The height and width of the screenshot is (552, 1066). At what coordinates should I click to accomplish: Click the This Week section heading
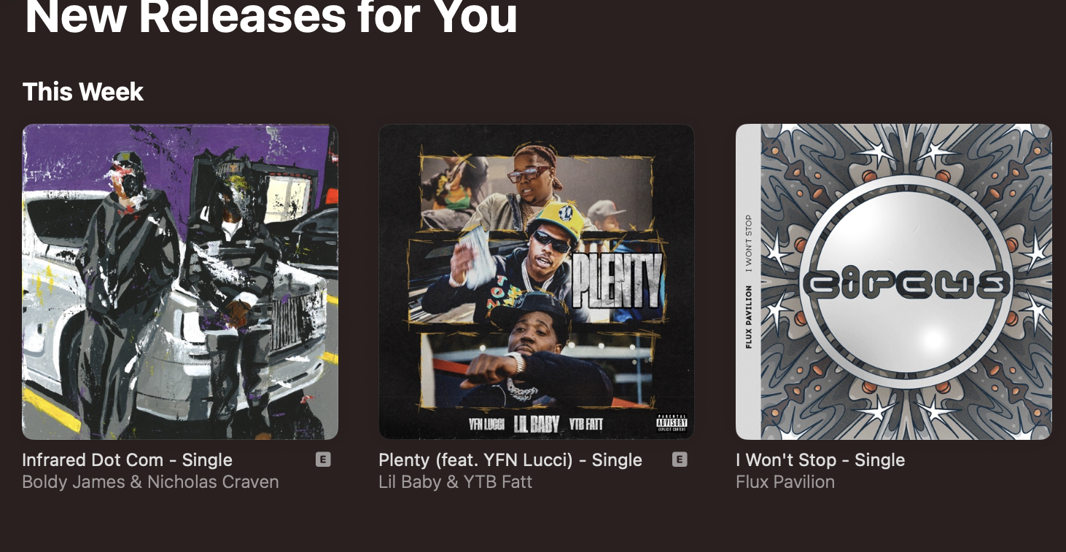point(83,92)
